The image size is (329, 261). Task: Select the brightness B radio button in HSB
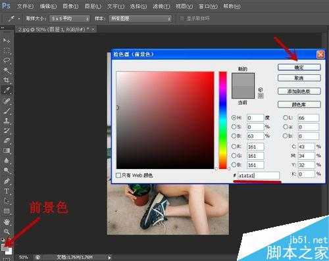234,136
